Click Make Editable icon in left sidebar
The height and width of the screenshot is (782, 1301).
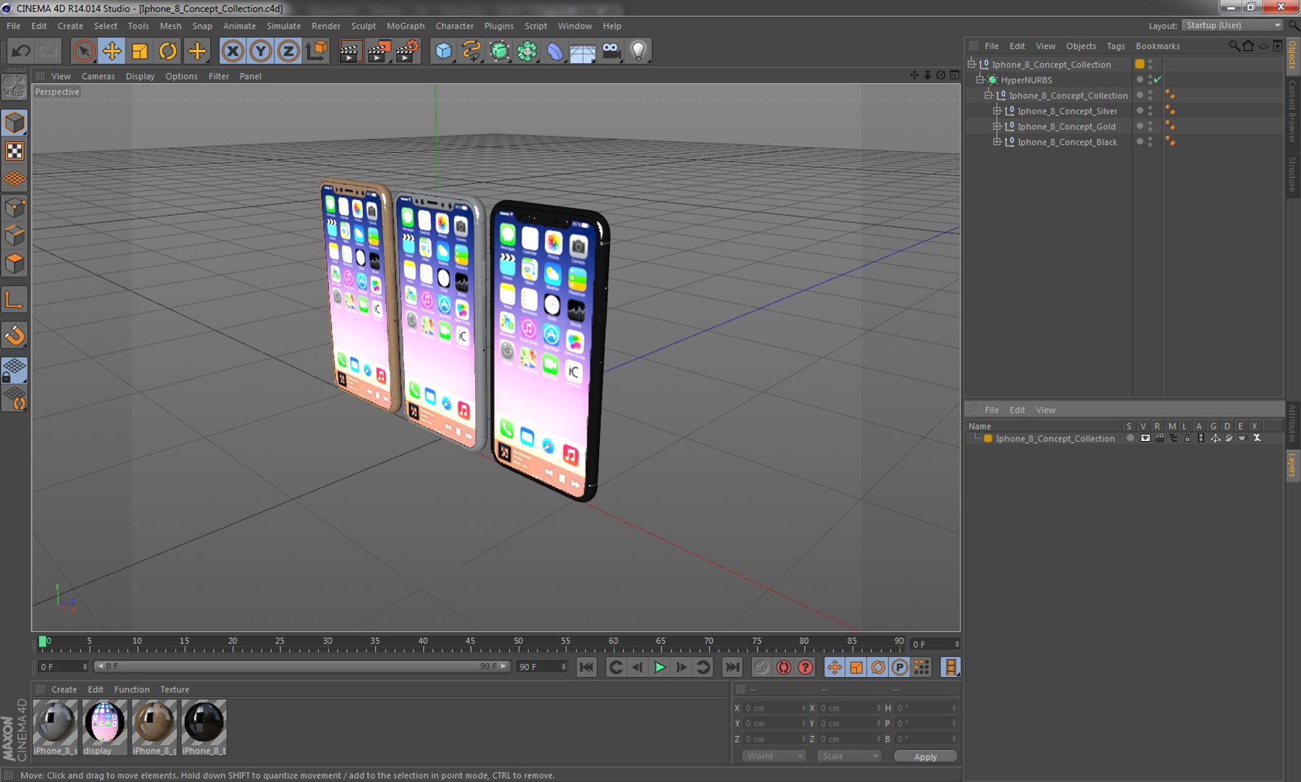[14, 88]
